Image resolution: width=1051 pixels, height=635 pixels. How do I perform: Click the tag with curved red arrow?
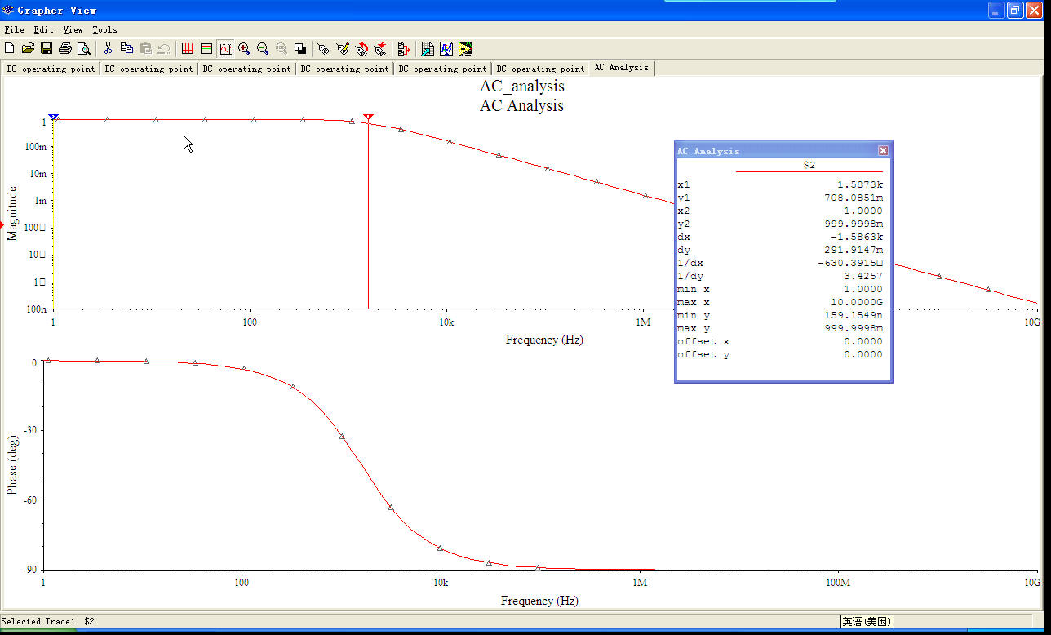(361, 49)
